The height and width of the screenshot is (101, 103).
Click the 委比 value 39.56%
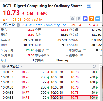click(x=63, y=40)
